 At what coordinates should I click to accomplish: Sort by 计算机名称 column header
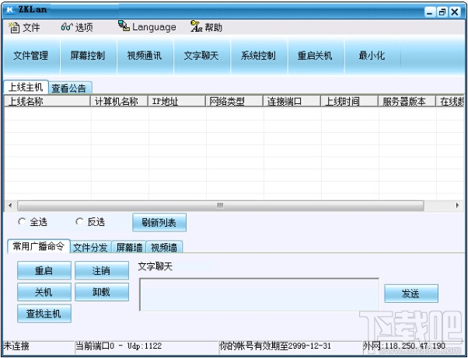coord(119,102)
